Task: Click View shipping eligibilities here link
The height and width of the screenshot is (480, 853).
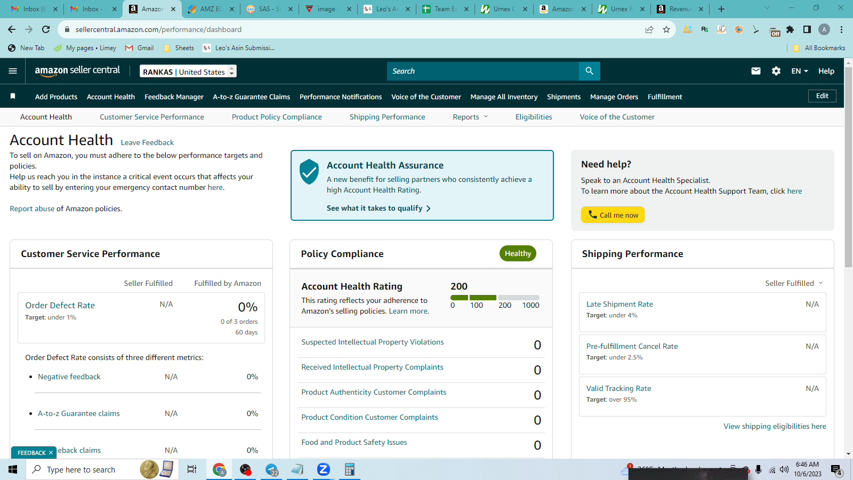Action: (775, 426)
